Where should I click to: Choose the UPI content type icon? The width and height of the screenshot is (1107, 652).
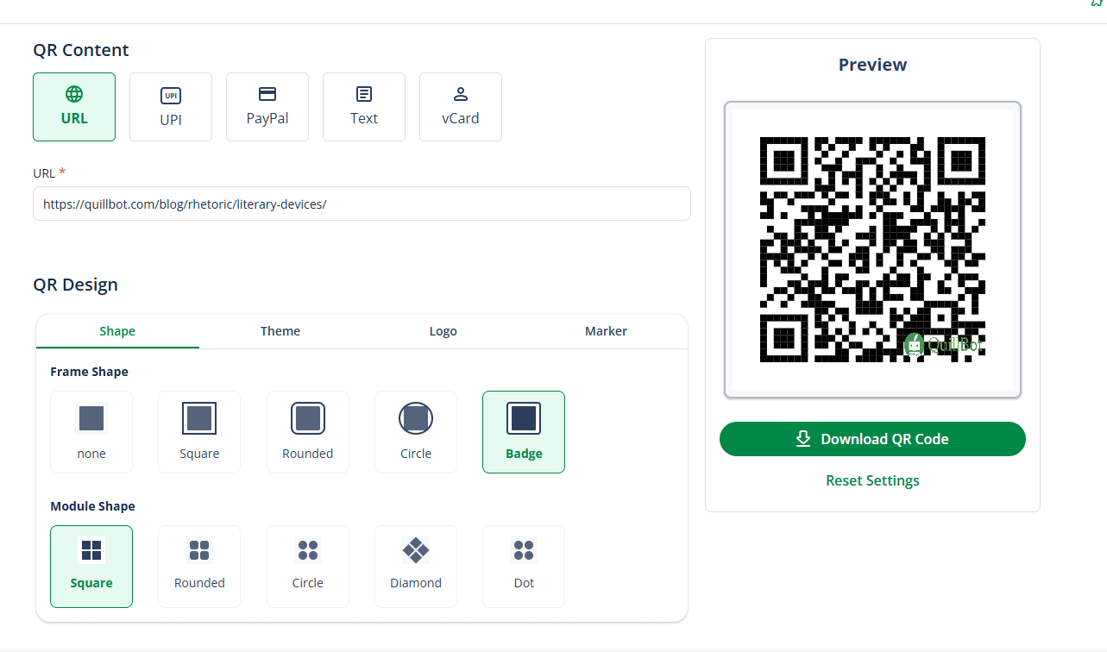tap(171, 96)
